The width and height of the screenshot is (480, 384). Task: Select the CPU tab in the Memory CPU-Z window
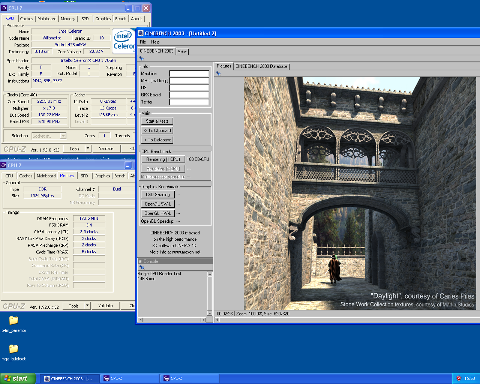9,176
